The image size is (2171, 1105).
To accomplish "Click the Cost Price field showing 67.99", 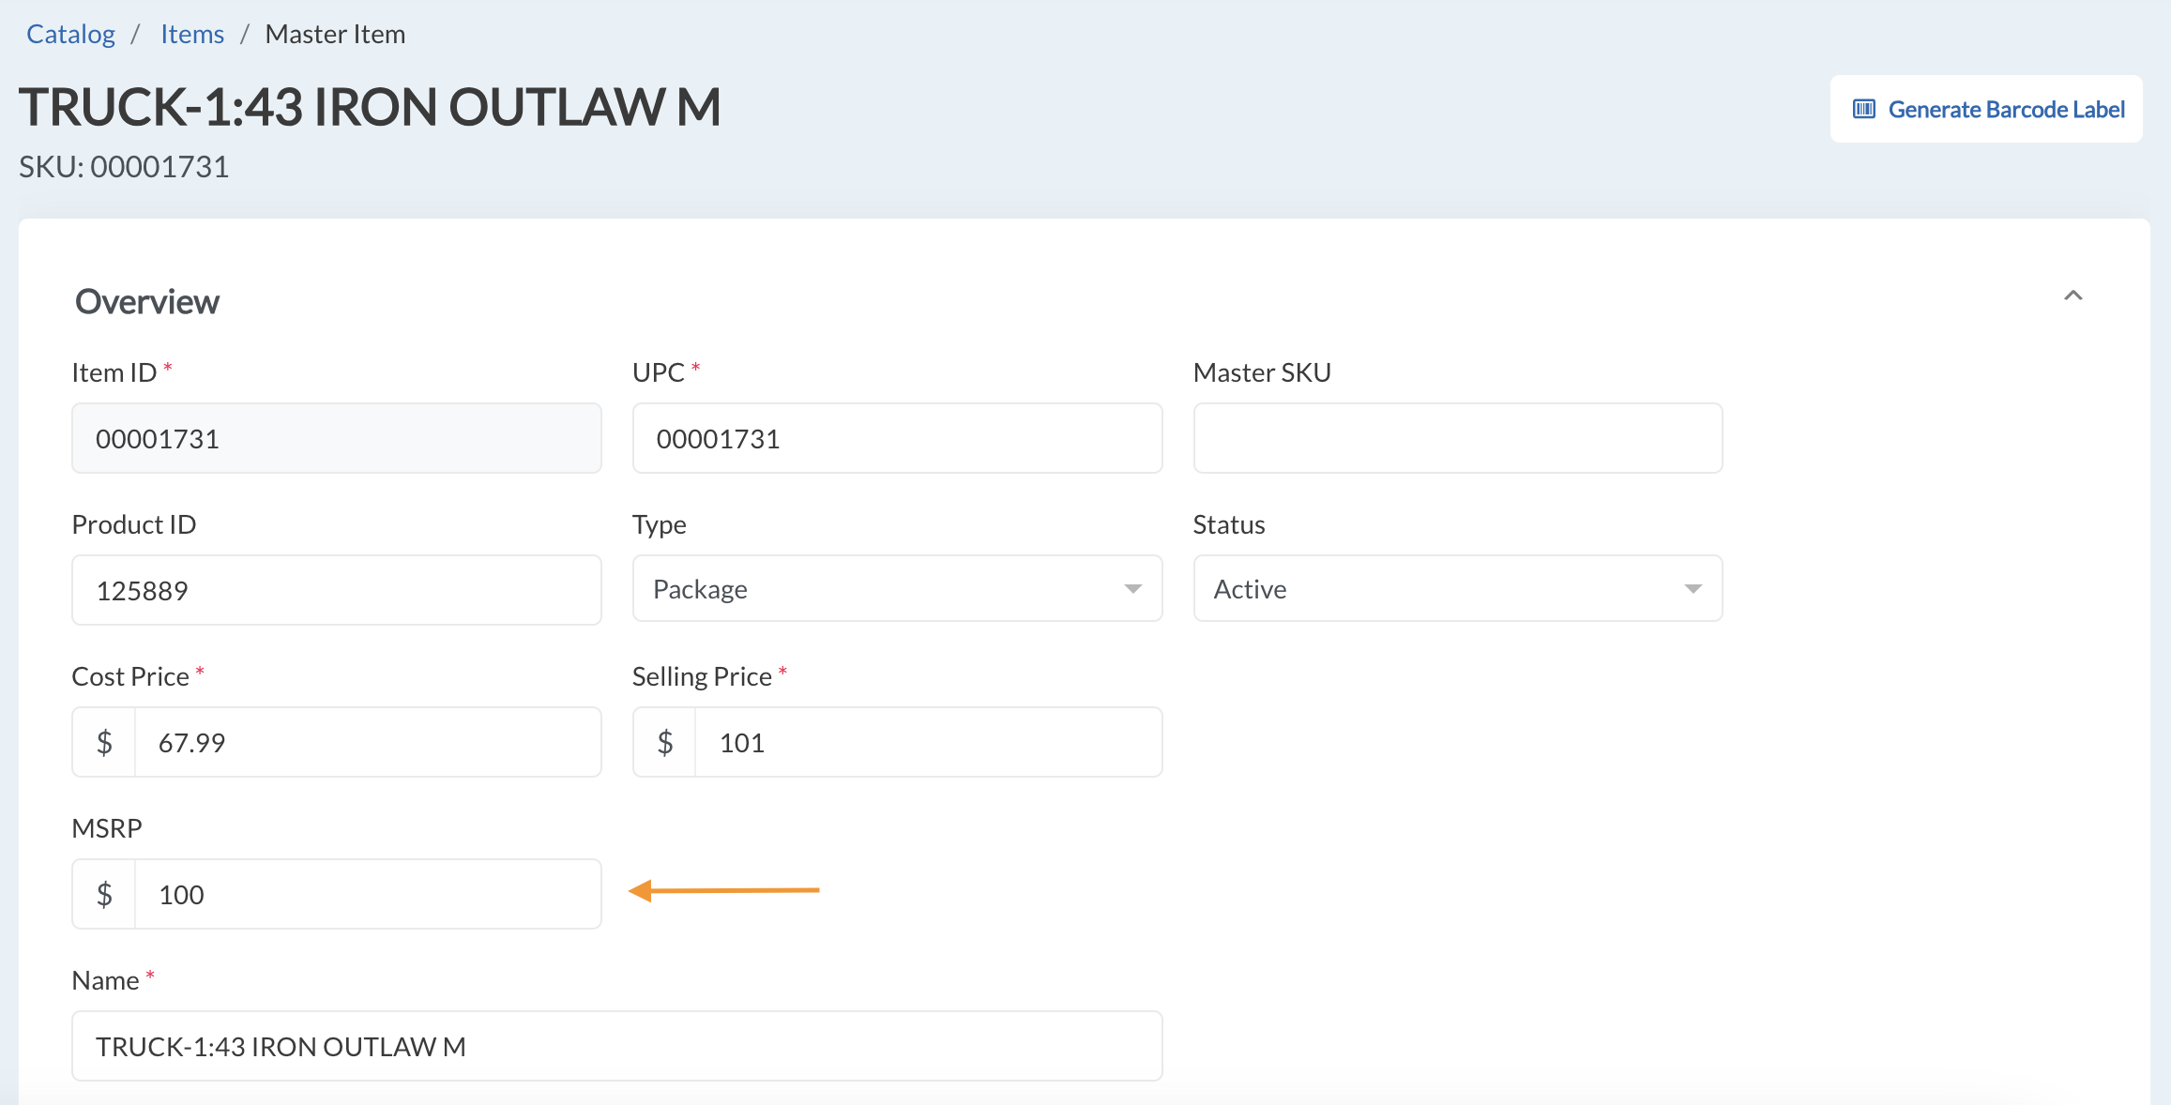I will point(369,741).
